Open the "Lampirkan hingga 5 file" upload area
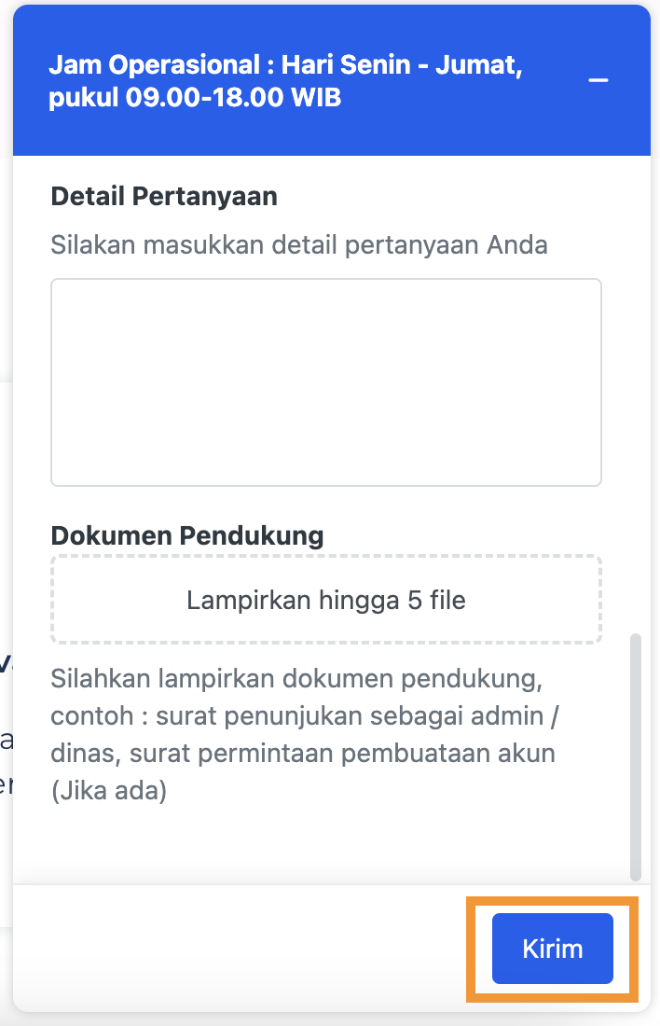Viewport: 660px width, 1026px height. [325, 600]
